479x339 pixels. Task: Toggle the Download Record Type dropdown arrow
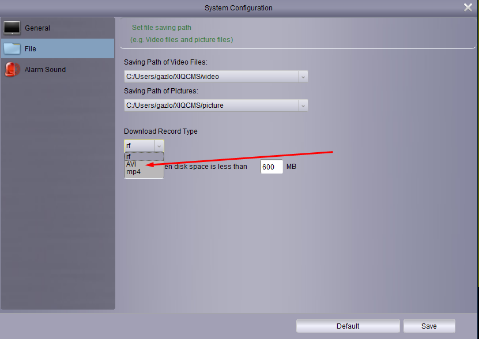(x=159, y=146)
